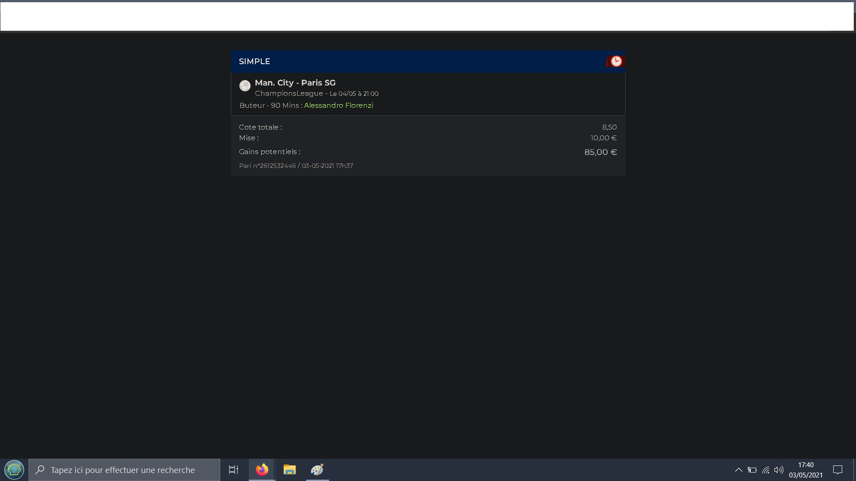Click the soccer ball sport icon
This screenshot has width=856, height=481.
[x=245, y=86]
